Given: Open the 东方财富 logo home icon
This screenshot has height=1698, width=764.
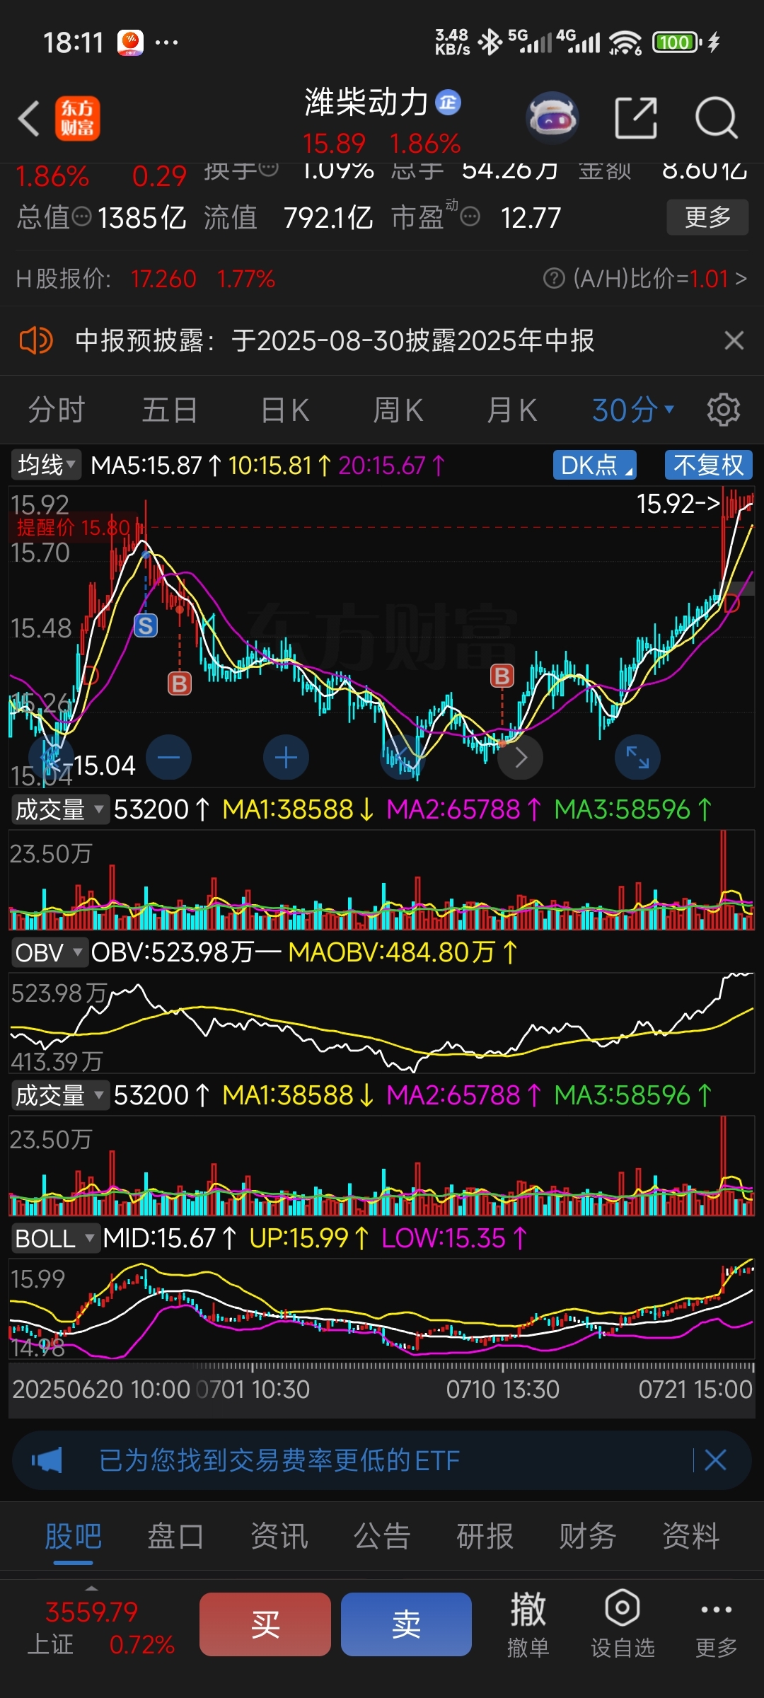Looking at the screenshot, I should pos(77,118).
